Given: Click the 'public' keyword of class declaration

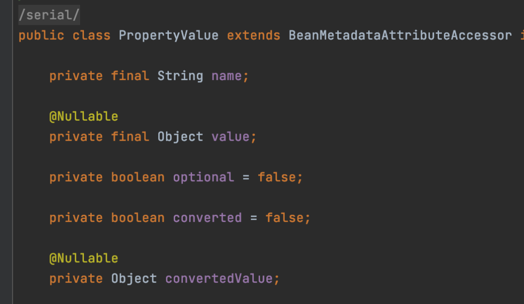Looking at the screenshot, I should click(41, 35).
